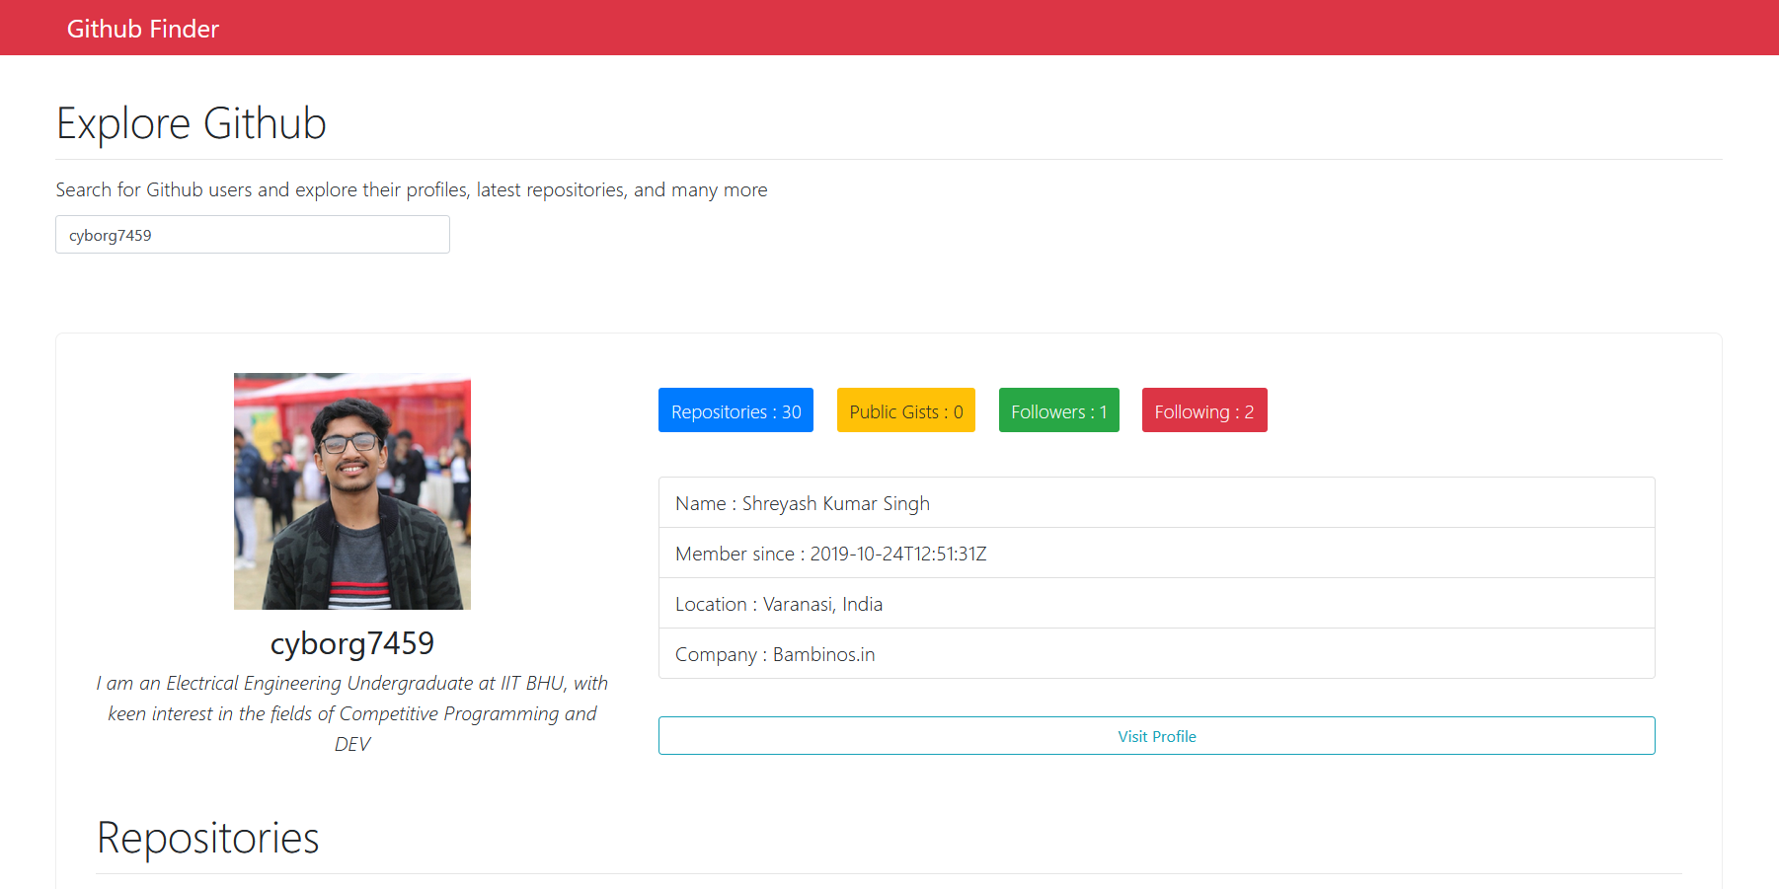Click the green Followers : 1 badge

pos(1058,410)
